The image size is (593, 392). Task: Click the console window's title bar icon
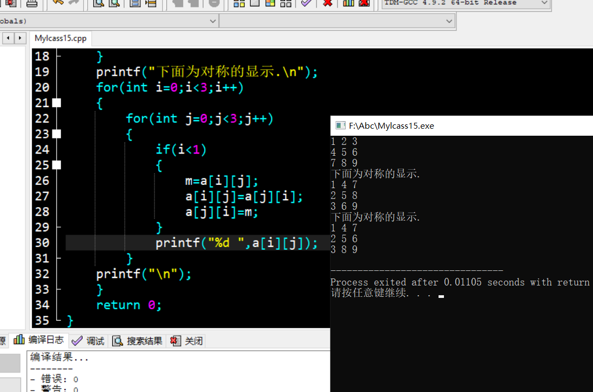pyautogui.click(x=340, y=126)
